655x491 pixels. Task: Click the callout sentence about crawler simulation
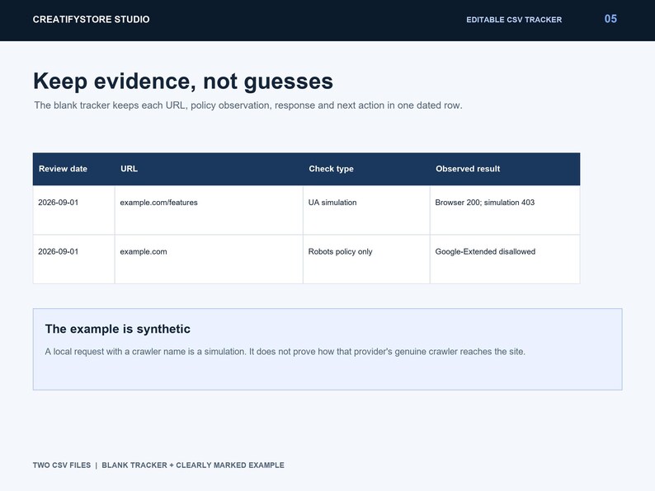285,352
